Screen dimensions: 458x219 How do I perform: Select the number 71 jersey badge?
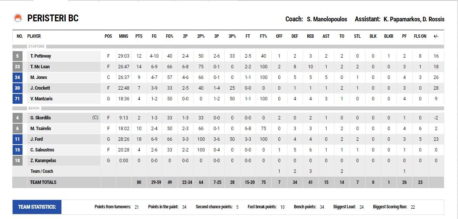[x=18, y=99]
